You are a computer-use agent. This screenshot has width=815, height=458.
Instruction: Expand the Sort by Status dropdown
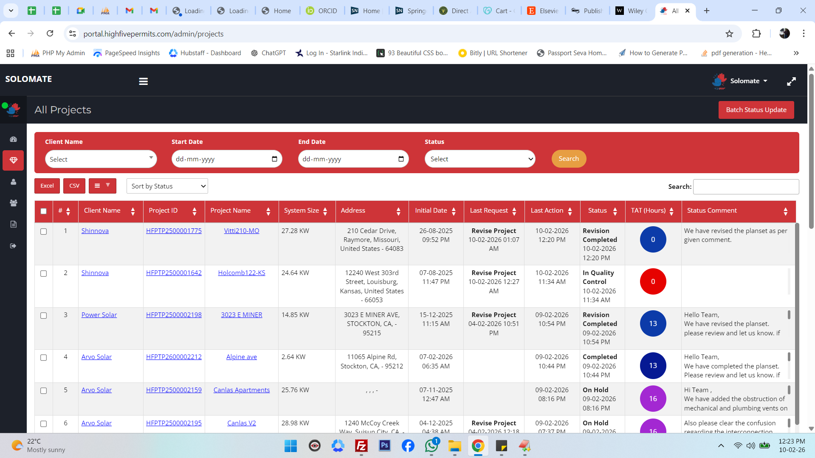[167, 186]
